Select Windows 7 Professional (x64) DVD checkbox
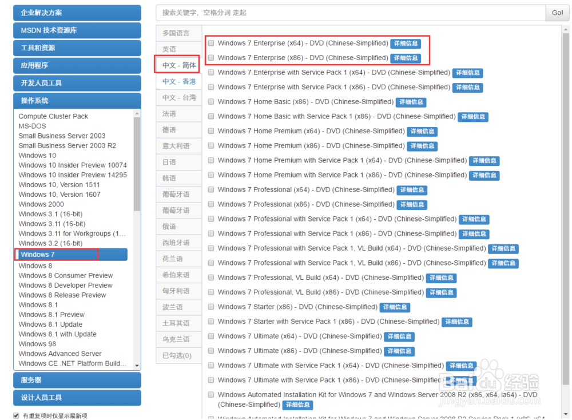 211,190
